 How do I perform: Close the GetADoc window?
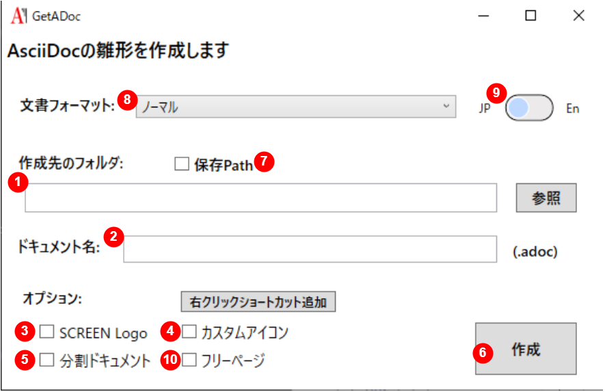(x=578, y=16)
